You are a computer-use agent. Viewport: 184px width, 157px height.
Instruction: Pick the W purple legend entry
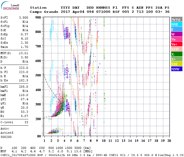click(x=177, y=34)
